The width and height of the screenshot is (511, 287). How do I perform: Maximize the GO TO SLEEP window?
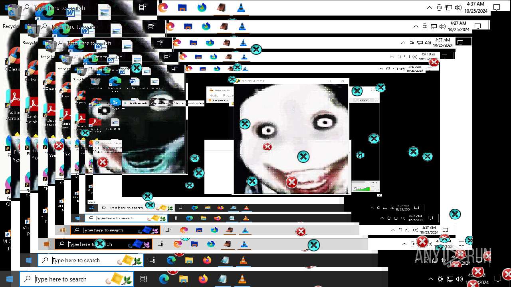[x=329, y=81]
